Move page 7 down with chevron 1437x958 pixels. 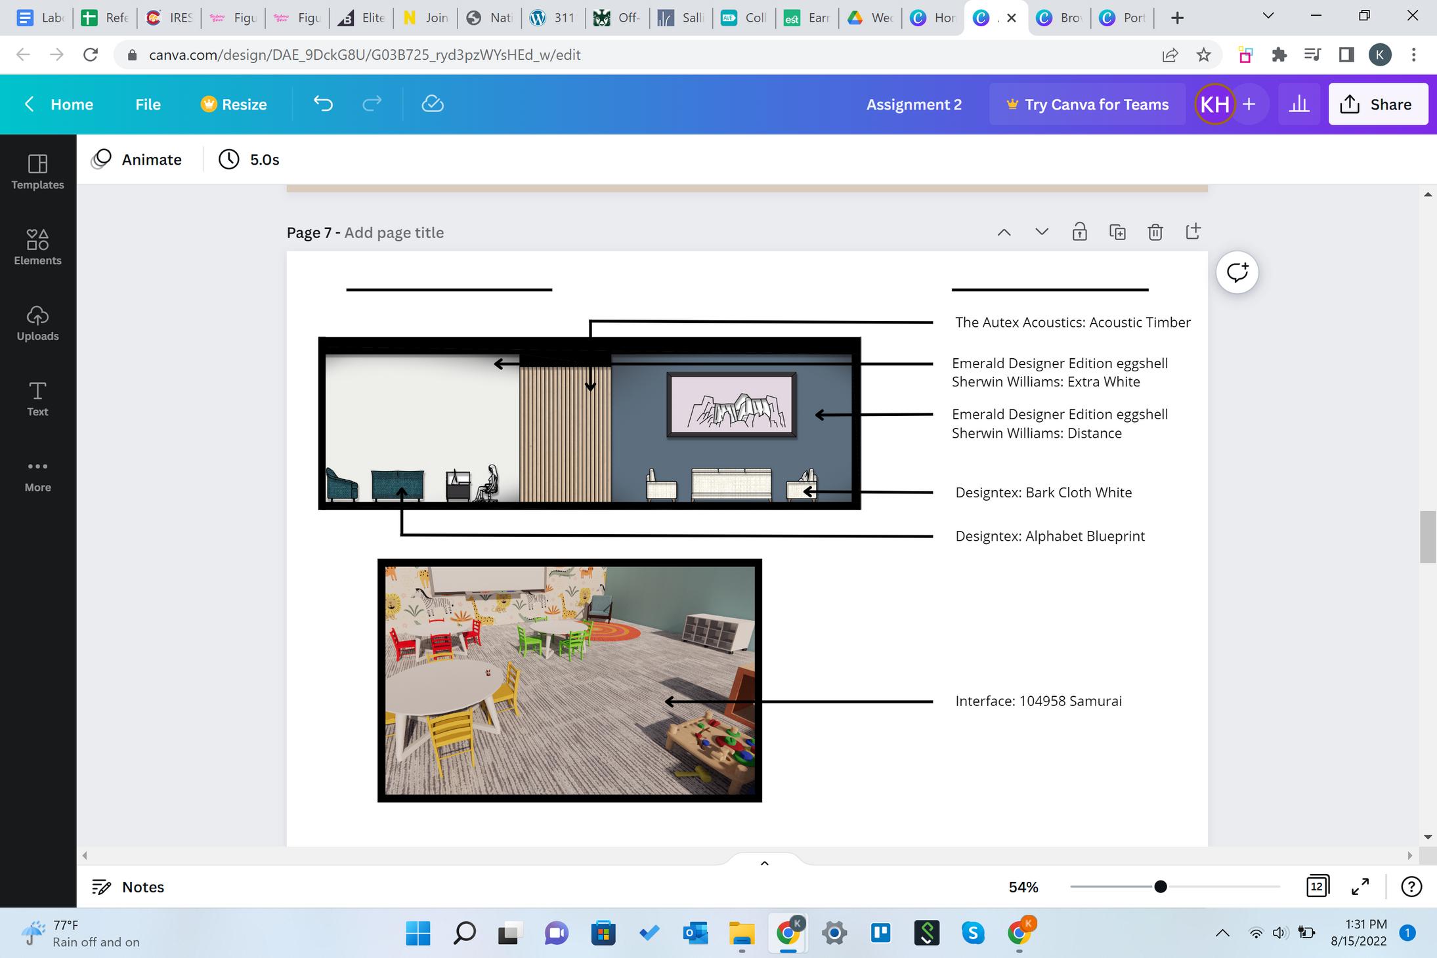(x=1042, y=232)
